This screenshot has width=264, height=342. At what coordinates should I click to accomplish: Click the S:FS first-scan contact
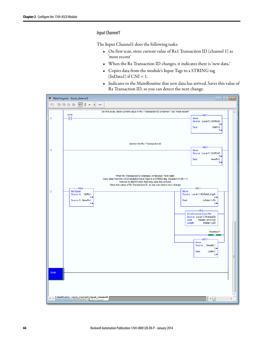point(70,118)
